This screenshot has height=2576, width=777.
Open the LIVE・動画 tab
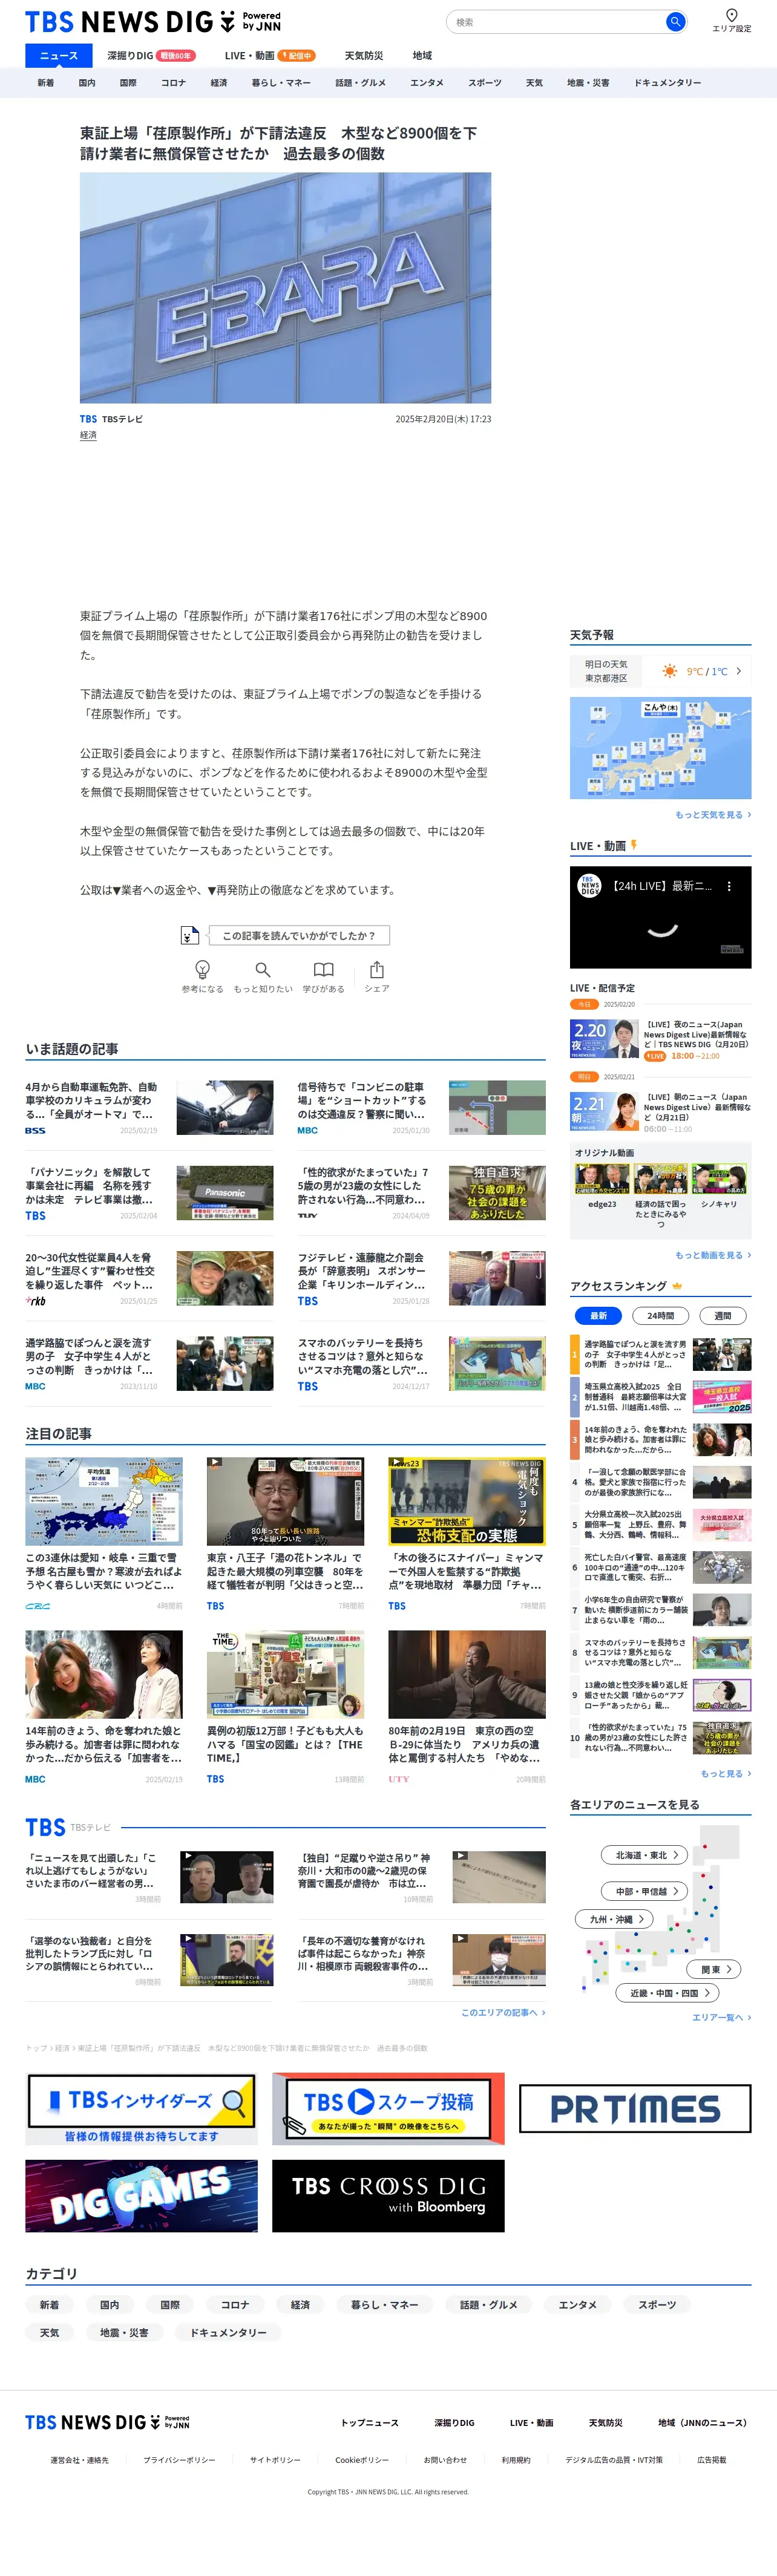pyautogui.click(x=269, y=56)
